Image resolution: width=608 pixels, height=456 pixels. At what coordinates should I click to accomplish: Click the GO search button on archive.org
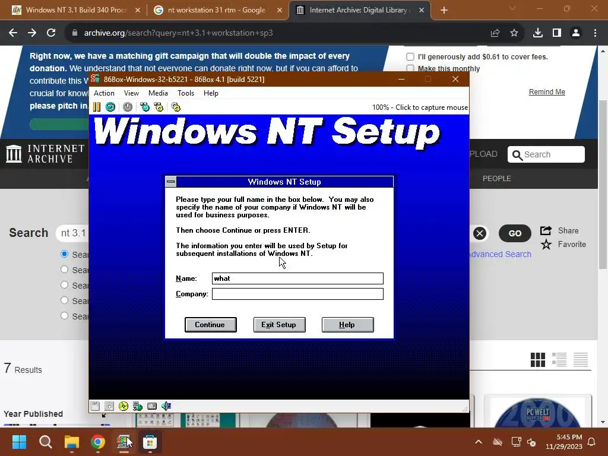[515, 233]
